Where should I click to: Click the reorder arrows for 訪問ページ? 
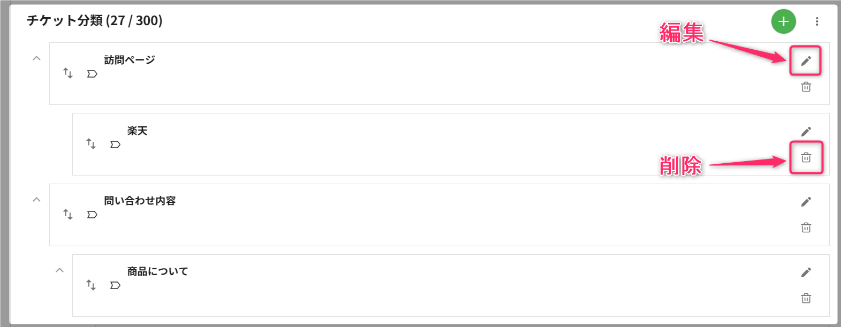click(68, 73)
